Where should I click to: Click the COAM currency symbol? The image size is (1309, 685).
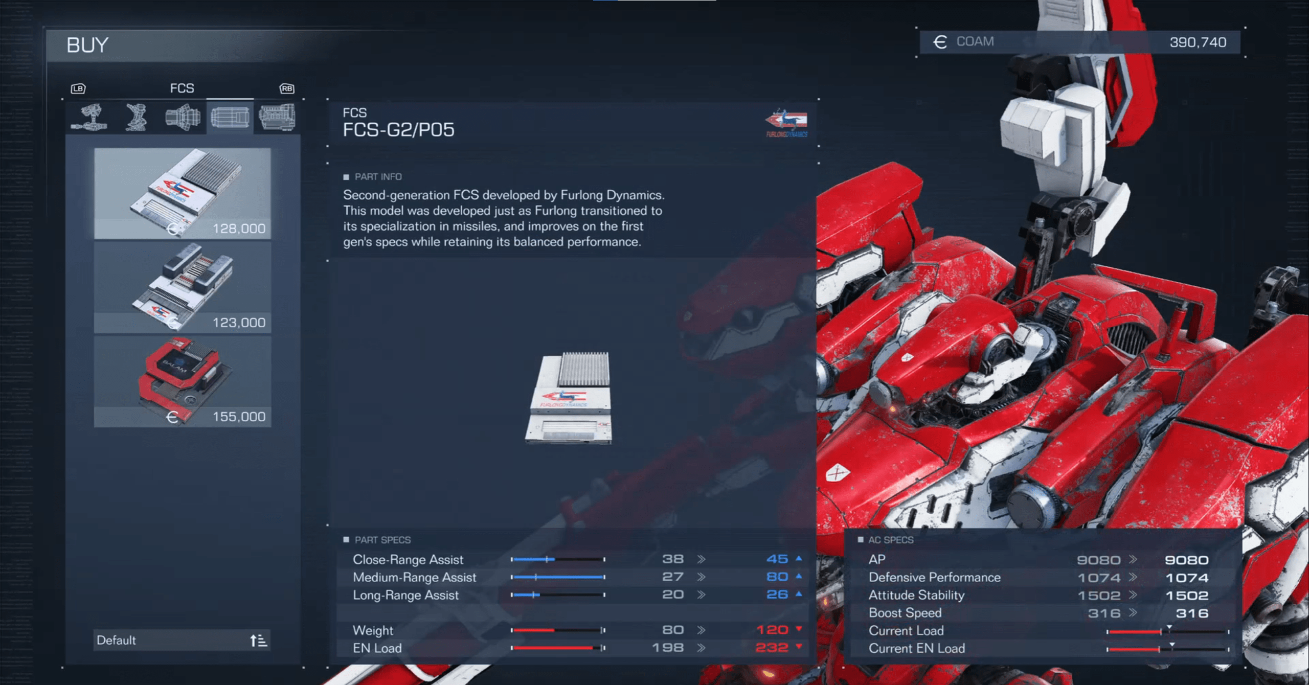pos(940,42)
